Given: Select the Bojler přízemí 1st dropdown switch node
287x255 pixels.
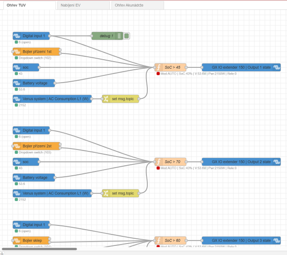Looking at the screenshot, I should point(36,52).
